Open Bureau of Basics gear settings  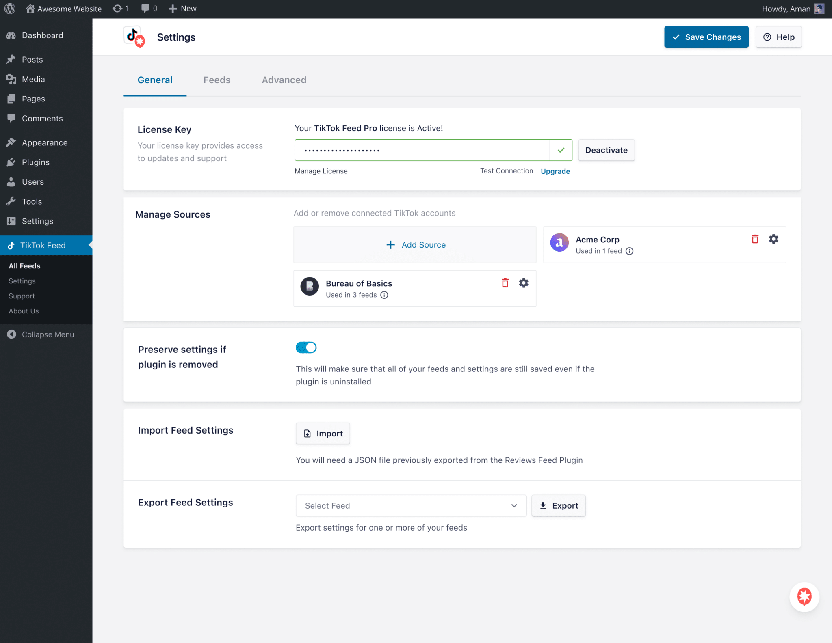(x=524, y=283)
